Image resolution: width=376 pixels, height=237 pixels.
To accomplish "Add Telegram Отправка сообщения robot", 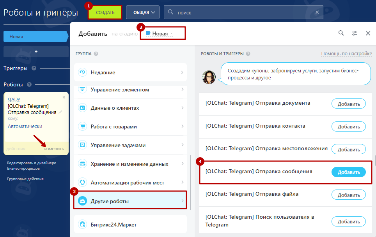I will click(x=349, y=172).
